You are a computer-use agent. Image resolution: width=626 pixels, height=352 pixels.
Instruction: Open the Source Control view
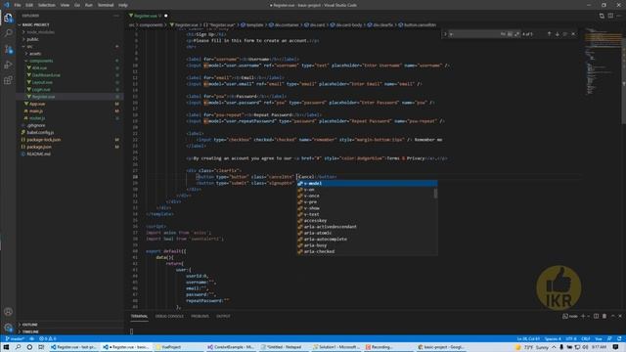[8, 50]
